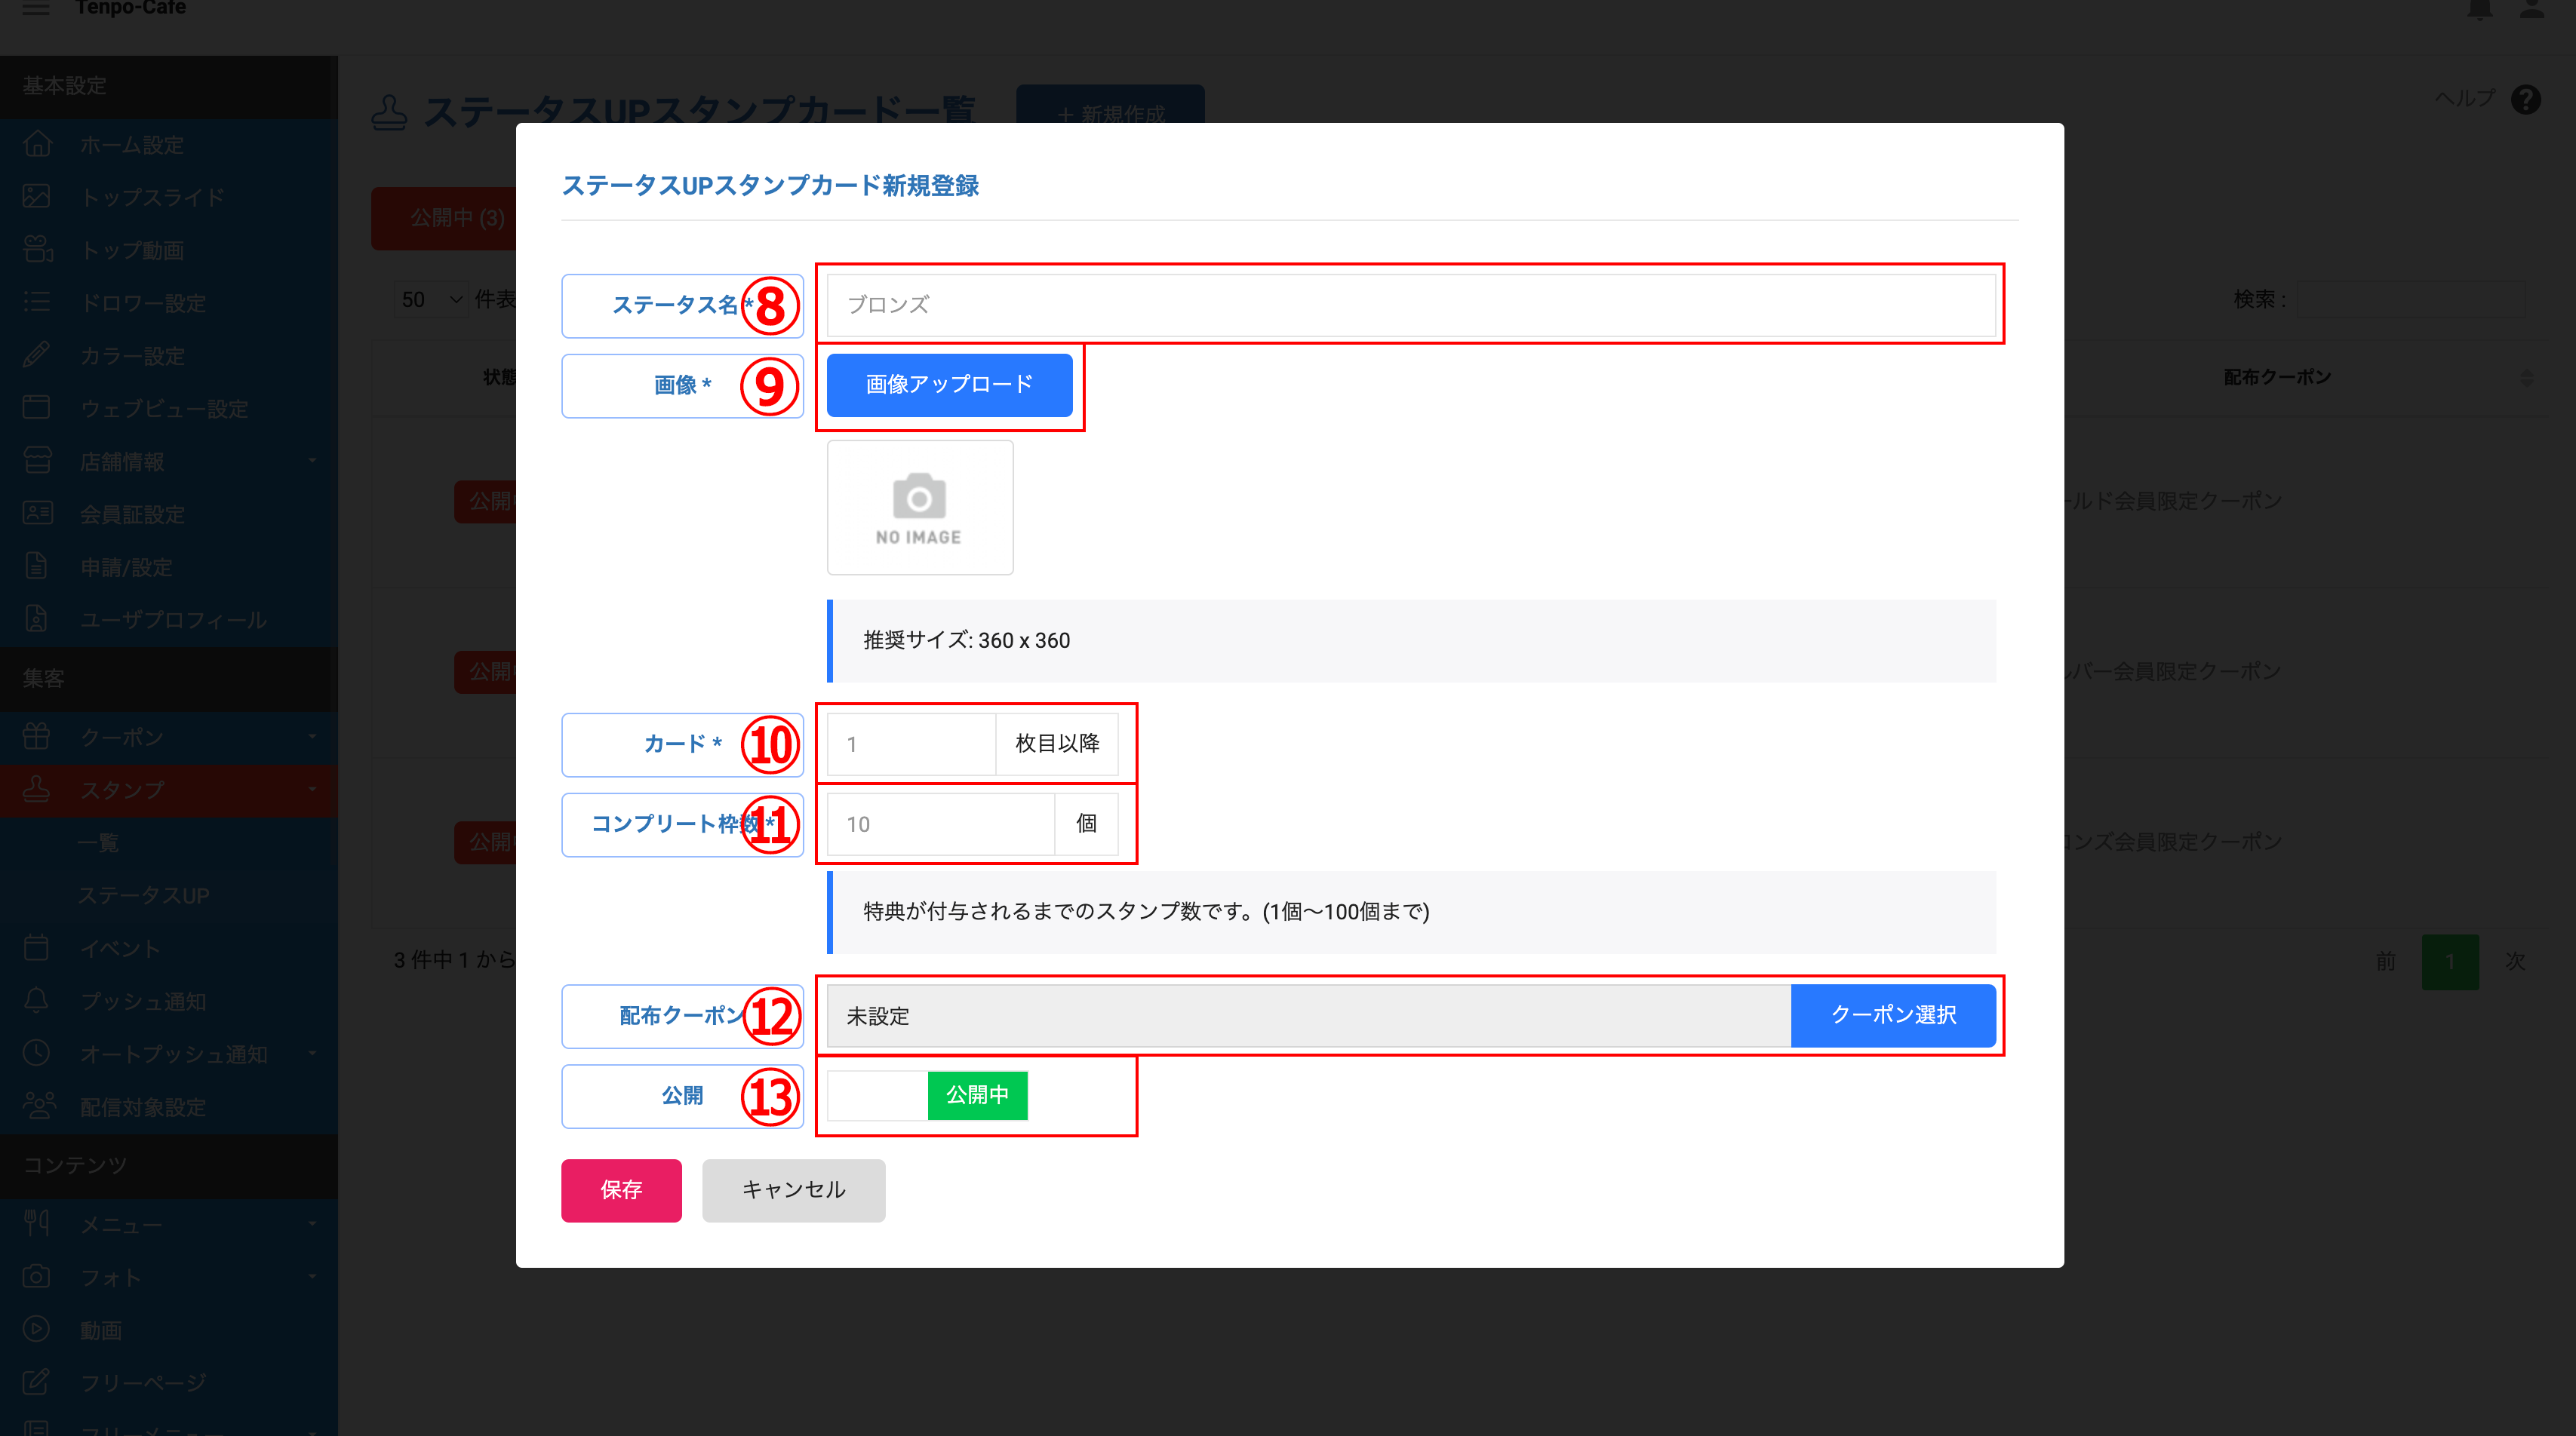Screen dimensions: 2576x1436
Task: Click the ＋新規作成 button
Action: coord(1110,106)
